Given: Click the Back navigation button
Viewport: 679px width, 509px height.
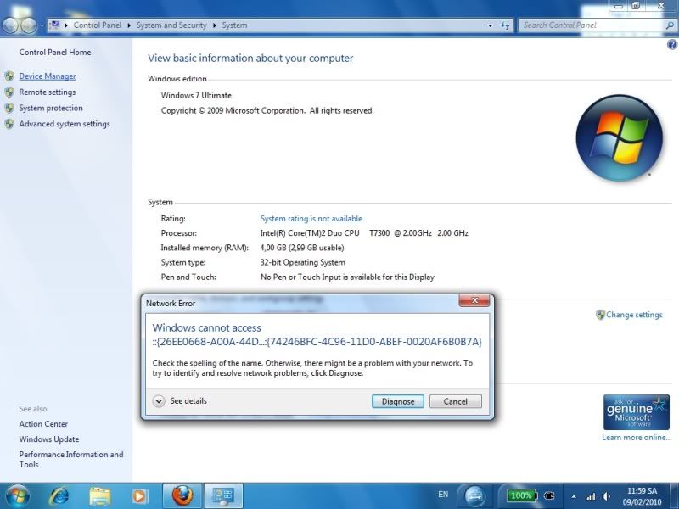Looking at the screenshot, I should tap(10, 25).
